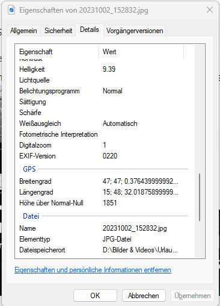The image size is (220, 306).
Task: Click the Dateispeicherort path D:\Bilder & Videos
Action: click(x=140, y=250)
